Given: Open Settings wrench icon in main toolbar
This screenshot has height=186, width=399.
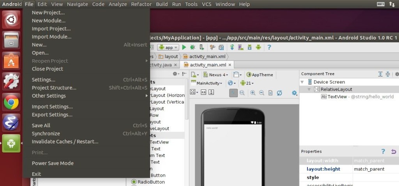Looking at the screenshot, I should 212,47.
